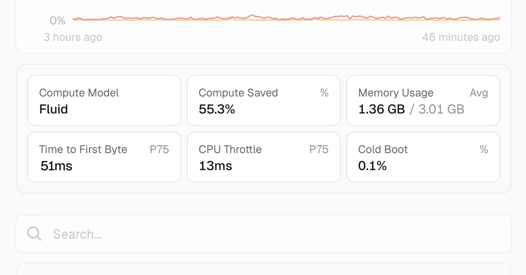Image resolution: width=526 pixels, height=275 pixels.
Task: Click the search magnifier icon
Action: point(34,234)
